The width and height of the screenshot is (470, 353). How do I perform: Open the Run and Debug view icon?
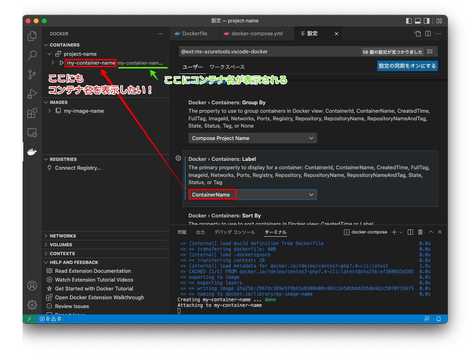coord(32,94)
